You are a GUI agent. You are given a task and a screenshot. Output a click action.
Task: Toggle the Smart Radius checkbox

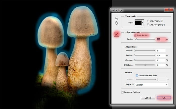(135, 35)
